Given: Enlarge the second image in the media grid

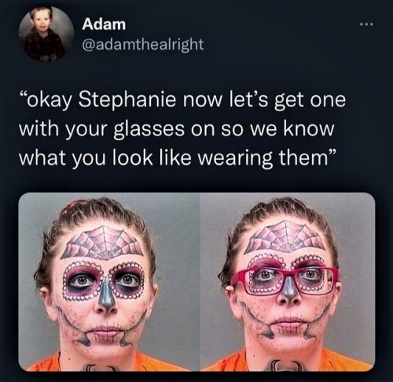Looking at the screenshot, I should pos(288,282).
